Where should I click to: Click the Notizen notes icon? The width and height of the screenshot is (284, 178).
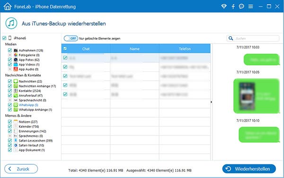pos(16,122)
